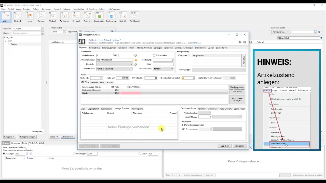Open the Lieferanten tab in bottom panel
This screenshot has height=183, width=326.
[x=16, y=143]
